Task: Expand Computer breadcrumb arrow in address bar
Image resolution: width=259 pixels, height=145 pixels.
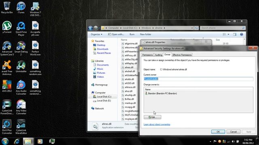Action: tap(121, 28)
